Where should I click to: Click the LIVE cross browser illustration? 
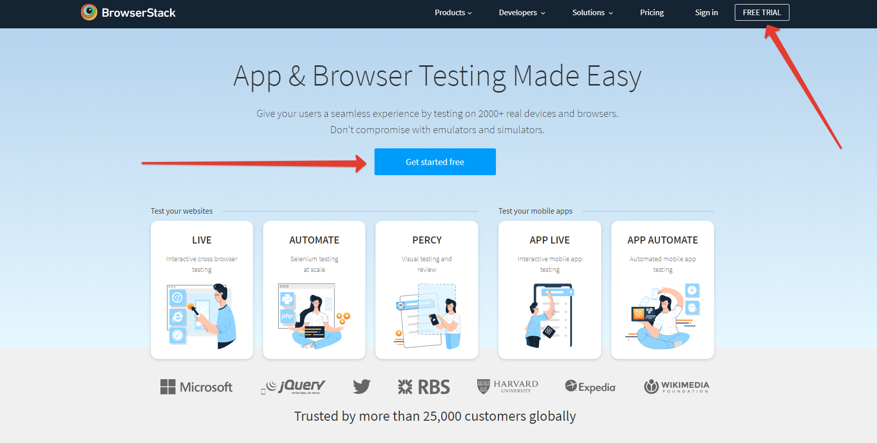pyautogui.click(x=202, y=316)
